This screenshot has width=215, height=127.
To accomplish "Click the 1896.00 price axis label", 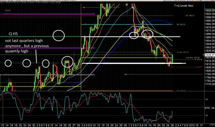I will coord(210,17).
